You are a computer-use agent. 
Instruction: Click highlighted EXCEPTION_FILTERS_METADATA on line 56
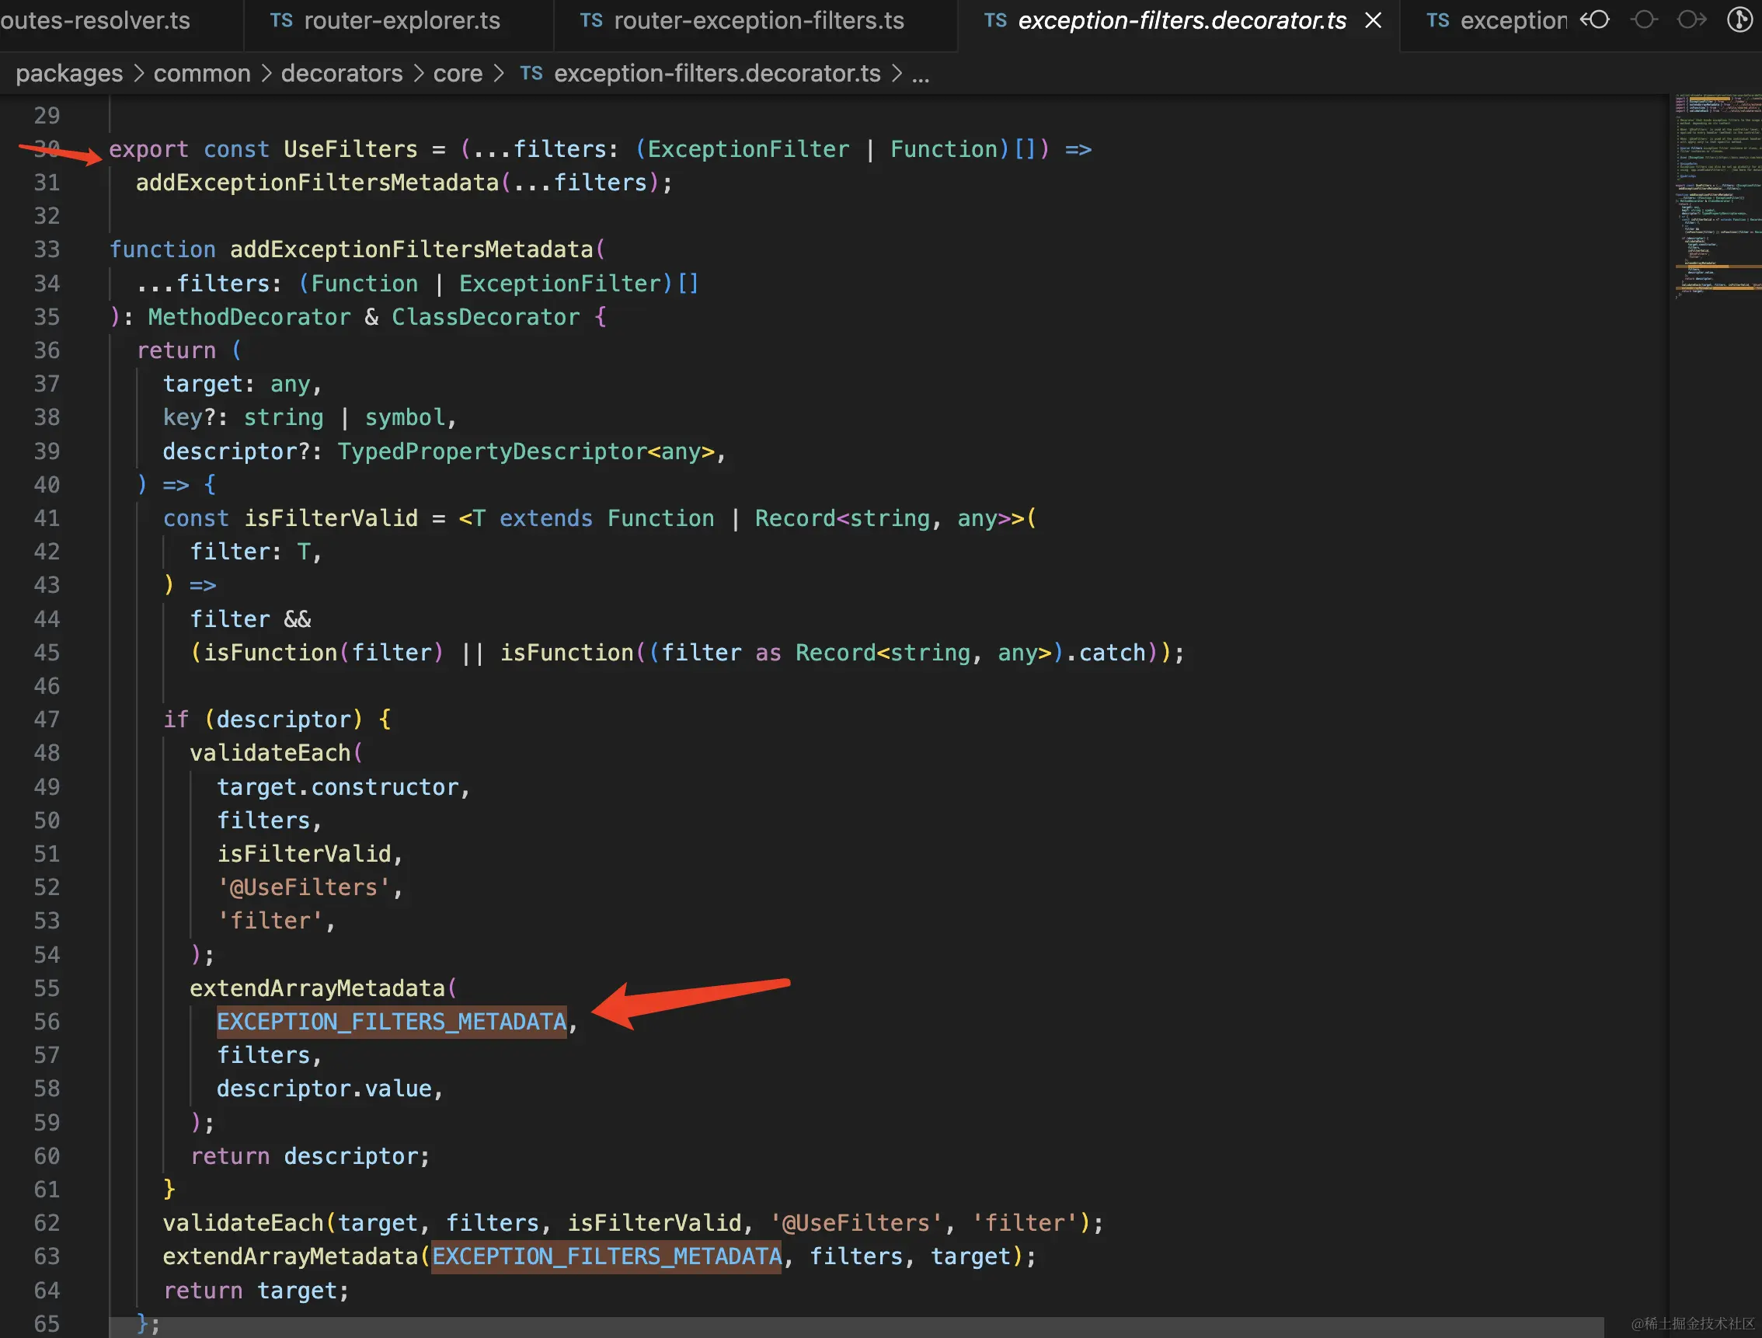point(391,1022)
